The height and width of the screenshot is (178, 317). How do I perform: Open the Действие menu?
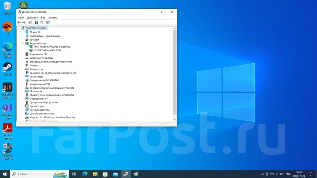pos(32,18)
